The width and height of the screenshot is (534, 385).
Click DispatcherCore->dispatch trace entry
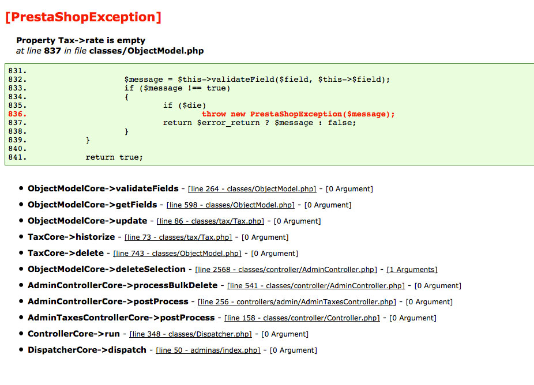tap(87, 350)
